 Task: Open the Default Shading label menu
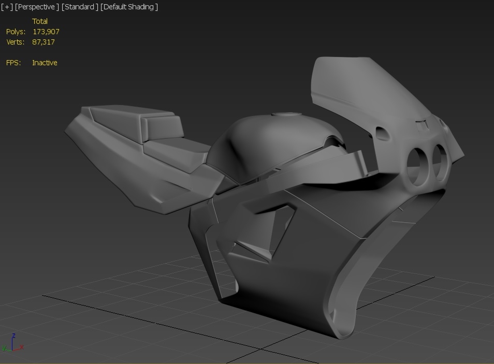[x=129, y=7]
